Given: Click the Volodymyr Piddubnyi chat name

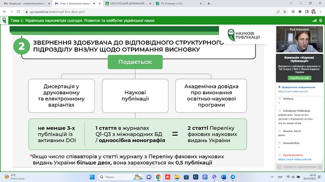Looking at the screenshot, I should tap(296, 111).
